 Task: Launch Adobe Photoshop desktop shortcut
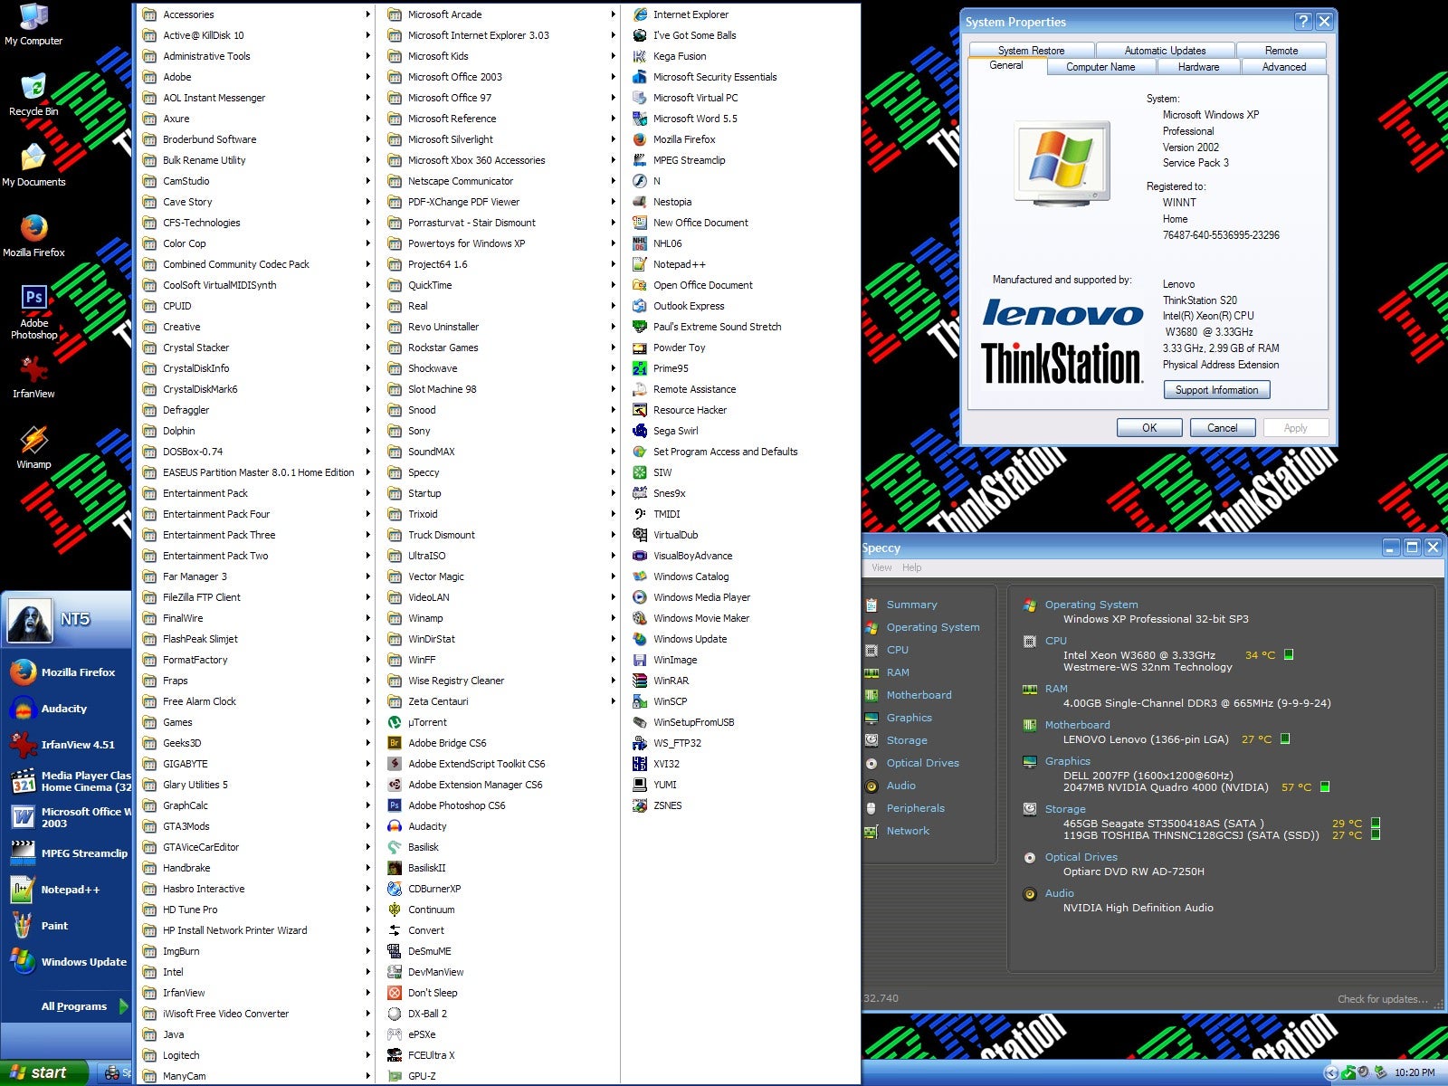tap(33, 311)
